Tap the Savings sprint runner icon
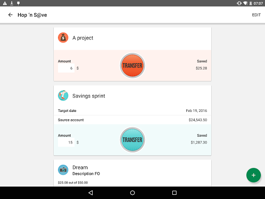This screenshot has height=199, width=265. (63, 95)
